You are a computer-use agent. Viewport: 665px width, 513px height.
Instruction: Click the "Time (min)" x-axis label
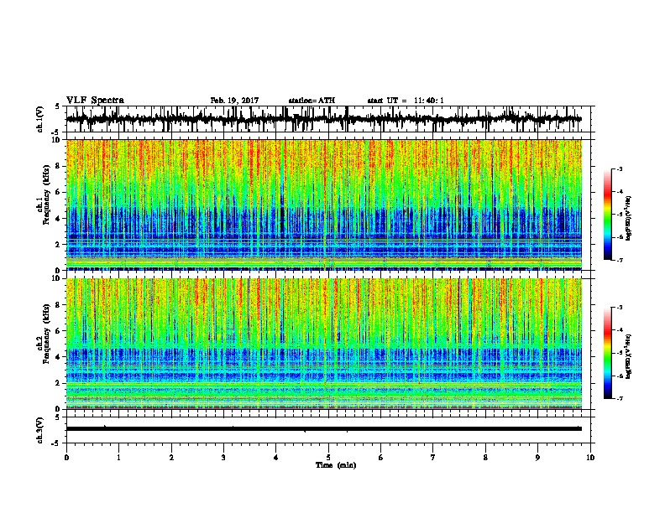pos(336,465)
